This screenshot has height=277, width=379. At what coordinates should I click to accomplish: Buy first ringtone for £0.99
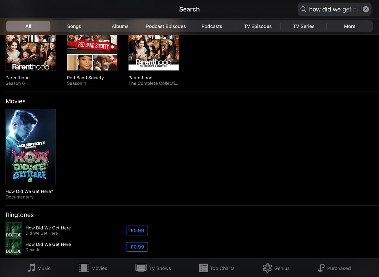point(137,231)
